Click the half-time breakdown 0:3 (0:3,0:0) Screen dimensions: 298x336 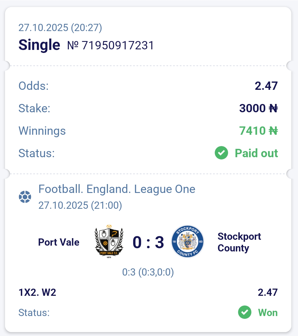click(148, 272)
